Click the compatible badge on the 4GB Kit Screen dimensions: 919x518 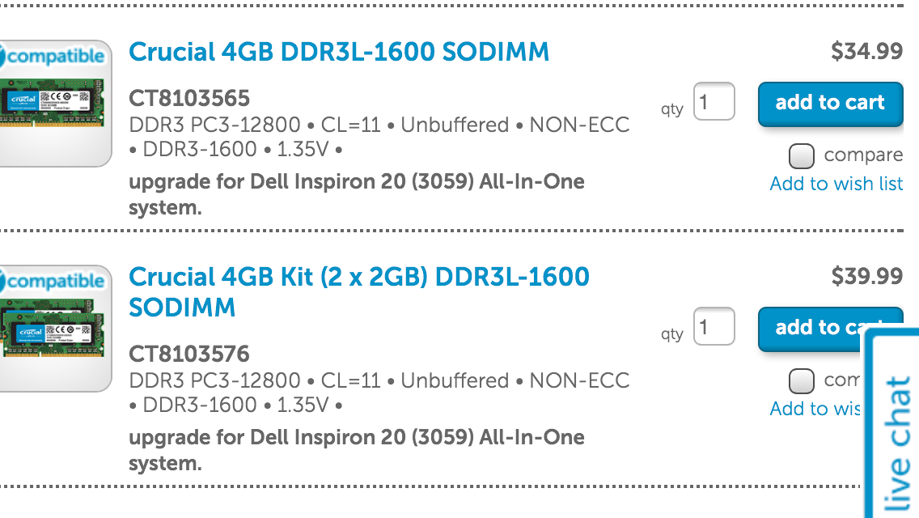coord(53,282)
